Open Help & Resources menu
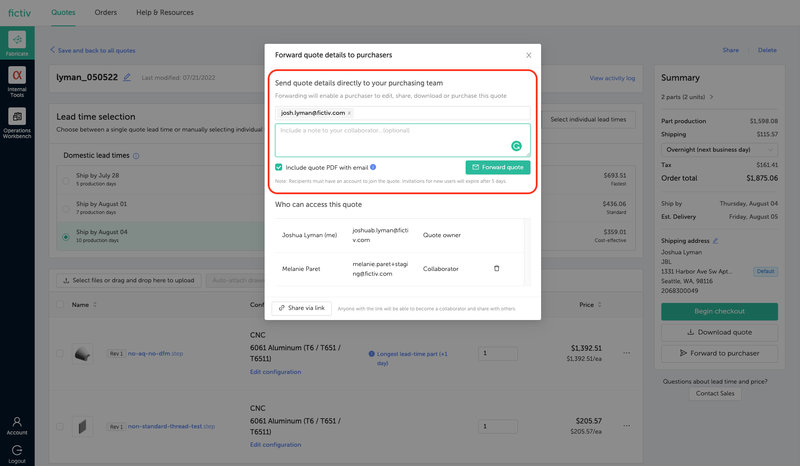Screen dimensions: 800x466 coord(165,12)
